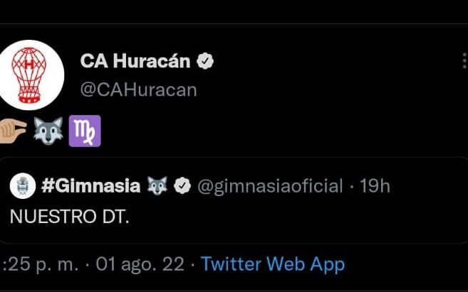Open the tweet's three-dot more menu

click(x=464, y=60)
